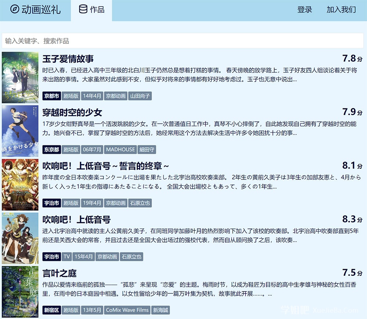Select the 19年4月 date tag

92,203
